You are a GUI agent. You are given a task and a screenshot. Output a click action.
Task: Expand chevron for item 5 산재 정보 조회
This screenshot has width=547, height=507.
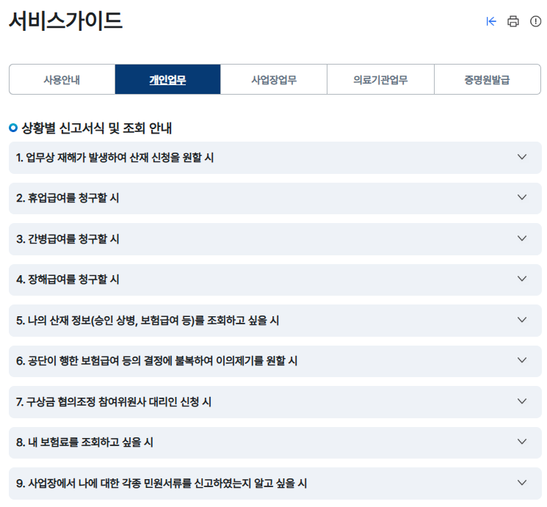522,320
